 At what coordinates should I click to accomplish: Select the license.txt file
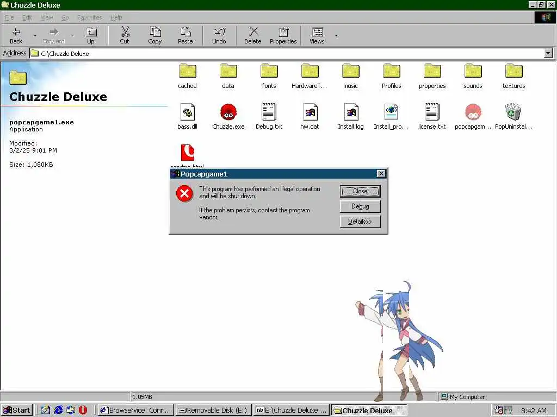click(x=432, y=116)
